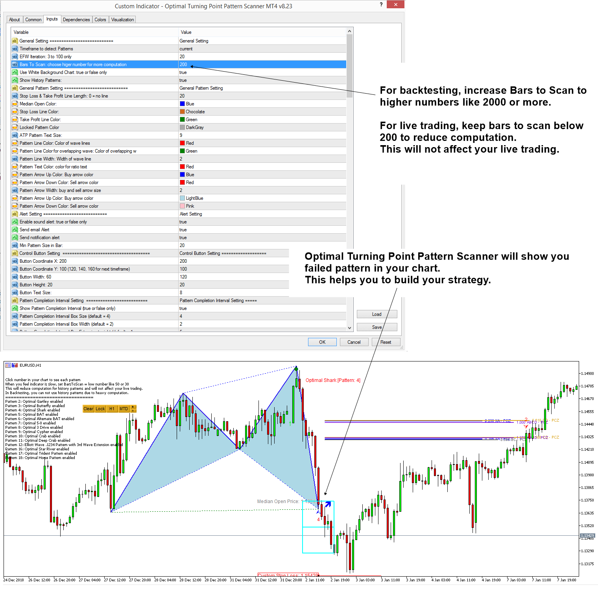Viewport: 598px width, 590px height.
Task: Switch to the Dependencies tab
Action: [76, 19]
